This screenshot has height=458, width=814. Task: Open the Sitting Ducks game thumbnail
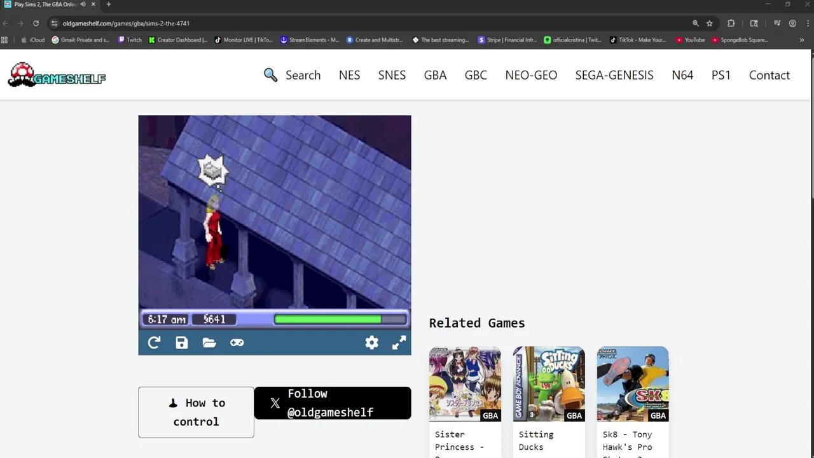click(x=549, y=384)
